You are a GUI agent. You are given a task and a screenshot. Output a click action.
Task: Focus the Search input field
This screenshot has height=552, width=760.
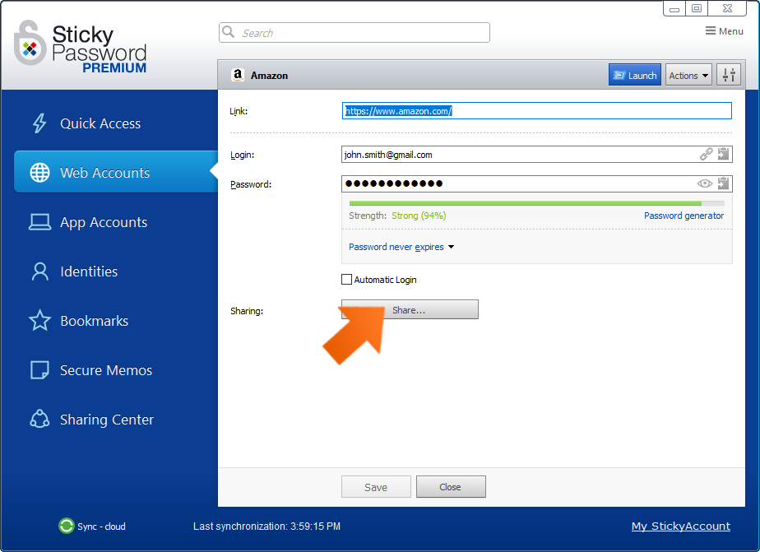tap(355, 32)
